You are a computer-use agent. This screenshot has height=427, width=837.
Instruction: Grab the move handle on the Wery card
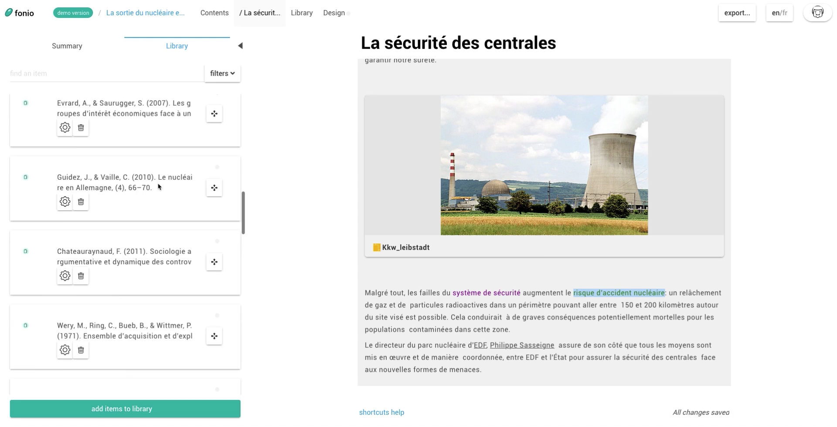tap(214, 336)
